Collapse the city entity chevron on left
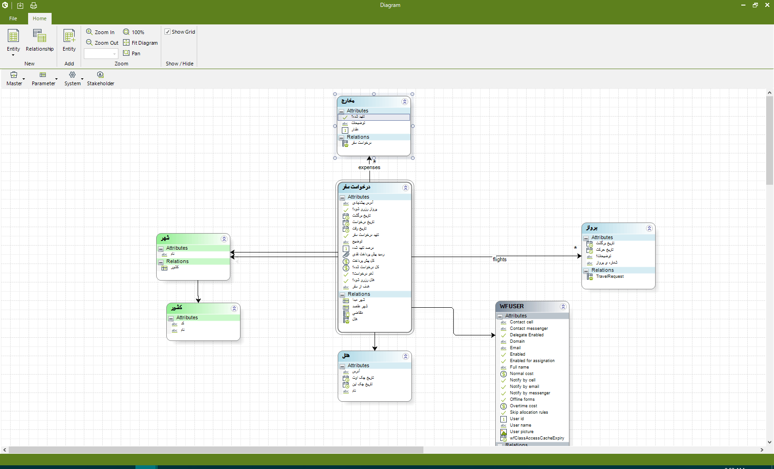This screenshot has width=774, height=469. coord(224,239)
